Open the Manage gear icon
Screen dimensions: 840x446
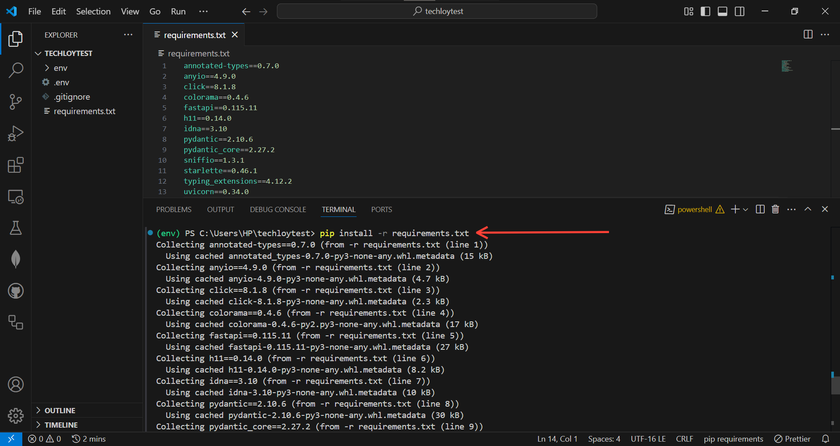16,416
